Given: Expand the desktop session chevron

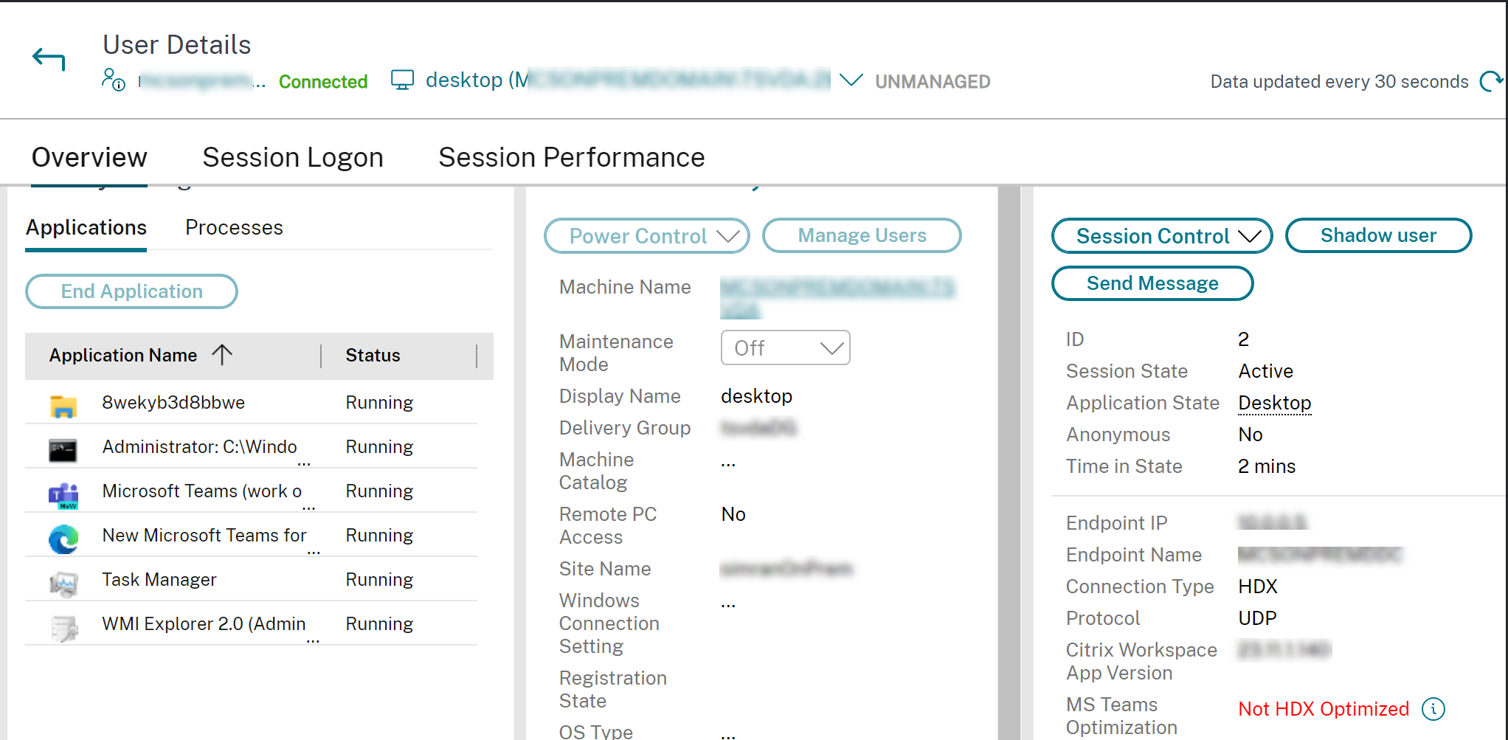Looking at the screenshot, I should (851, 80).
